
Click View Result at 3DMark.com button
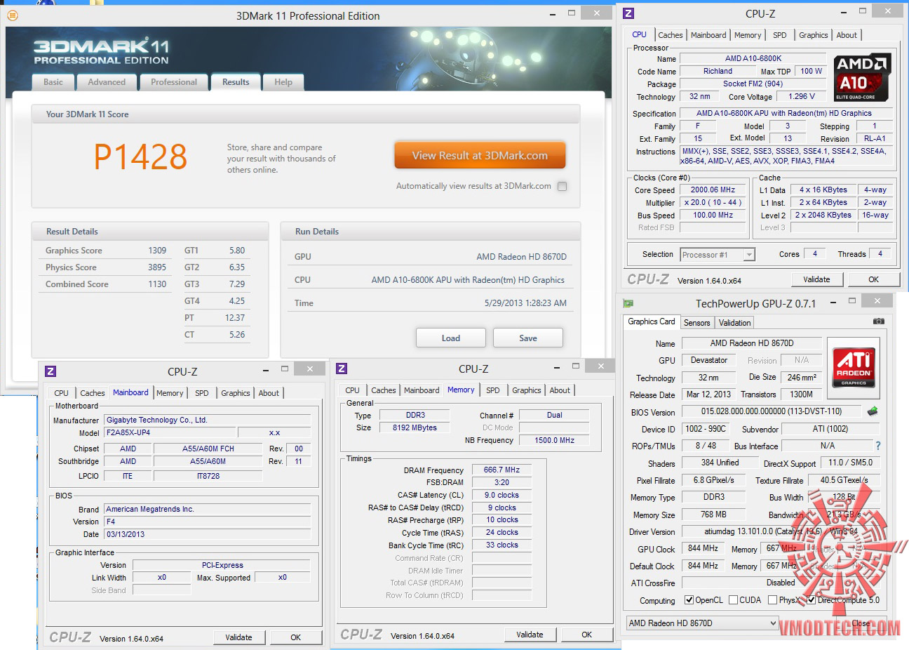coord(480,156)
